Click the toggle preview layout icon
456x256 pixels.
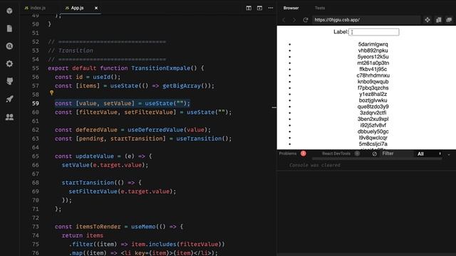(259, 8)
